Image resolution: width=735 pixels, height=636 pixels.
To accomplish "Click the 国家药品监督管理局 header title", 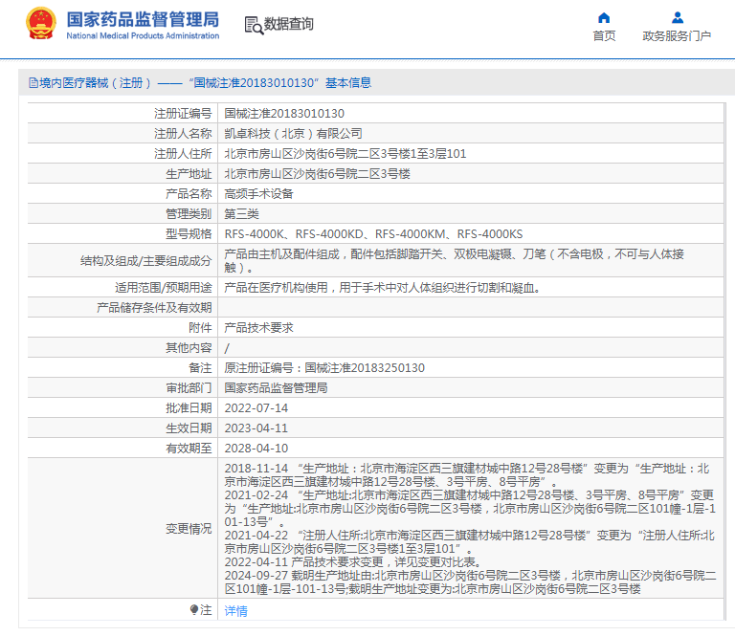I will (143, 20).
